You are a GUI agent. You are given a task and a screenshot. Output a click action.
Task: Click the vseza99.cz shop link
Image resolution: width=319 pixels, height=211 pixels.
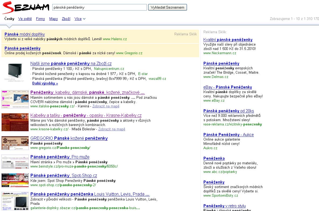[157, 79]
